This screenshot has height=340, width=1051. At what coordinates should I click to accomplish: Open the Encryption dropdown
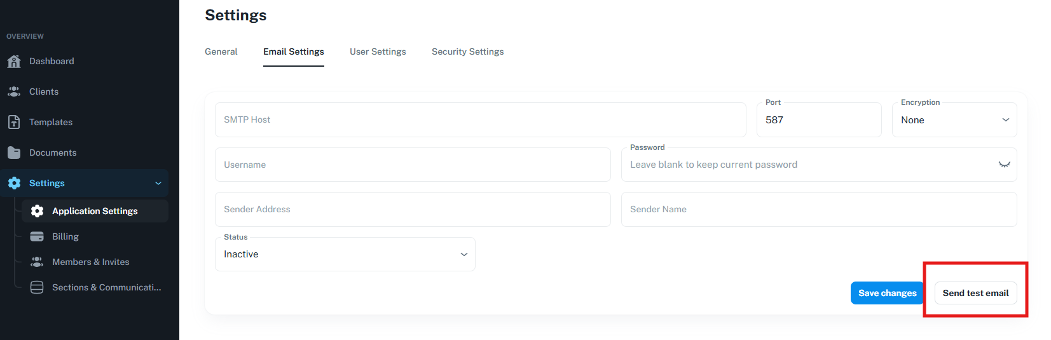[x=954, y=120]
